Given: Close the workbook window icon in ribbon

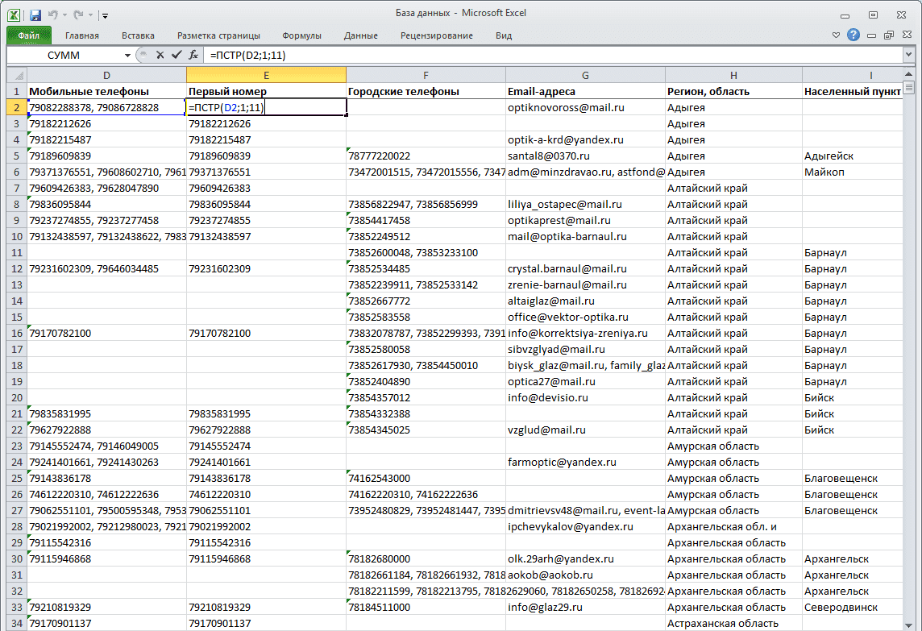Looking at the screenshot, I should [x=907, y=35].
